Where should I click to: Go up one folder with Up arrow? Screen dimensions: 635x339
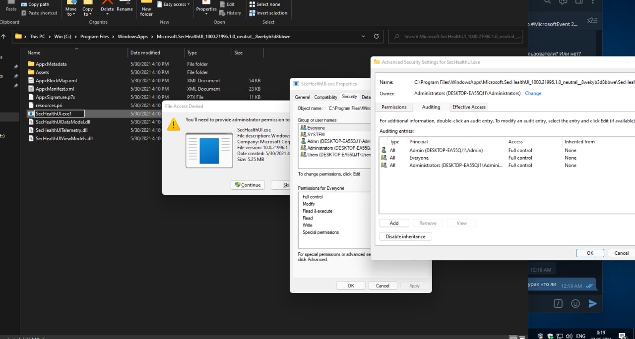3,36
